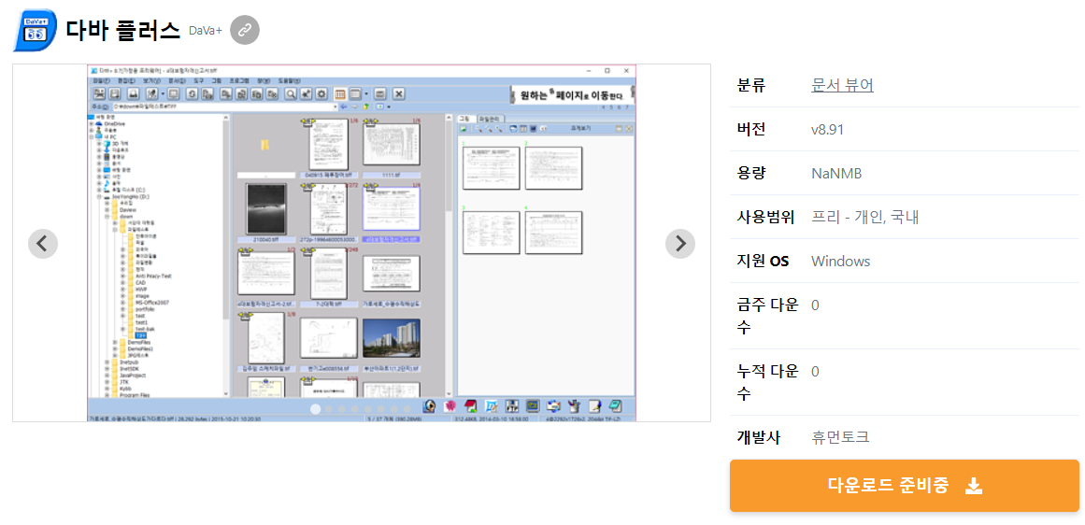
Task: Open the 보기(V) menu
Action: click(x=151, y=81)
